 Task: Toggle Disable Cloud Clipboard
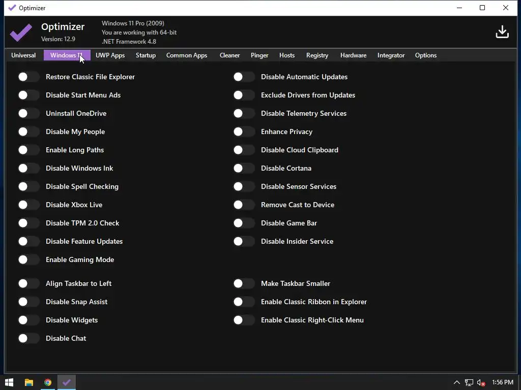click(244, 150)
